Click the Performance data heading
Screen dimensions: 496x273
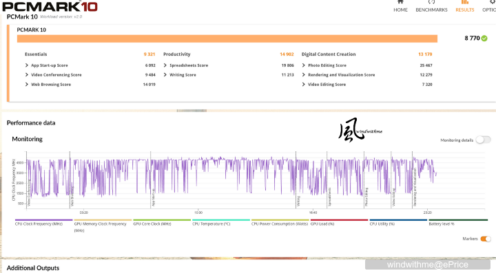(31, 123)
